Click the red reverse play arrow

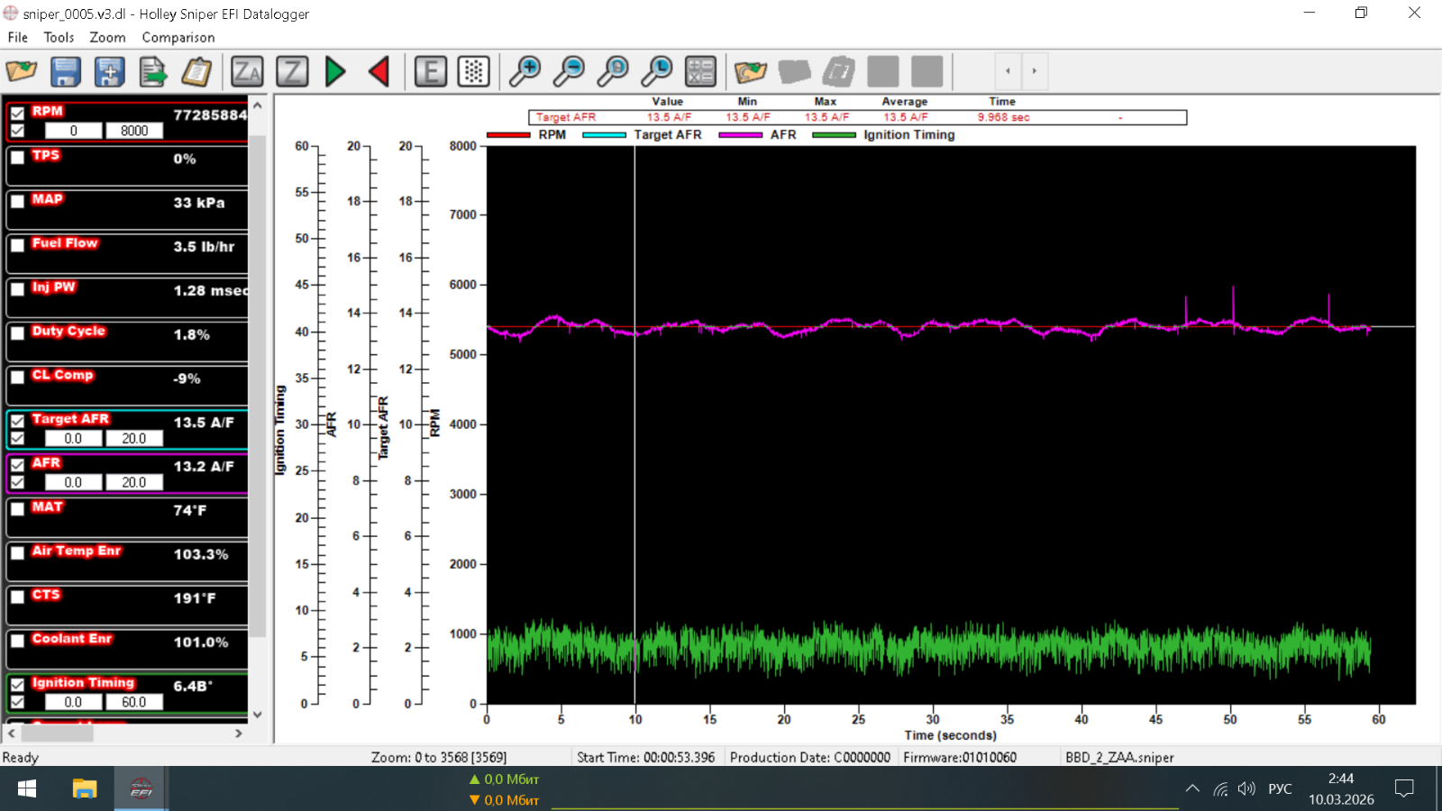(379, 71)
